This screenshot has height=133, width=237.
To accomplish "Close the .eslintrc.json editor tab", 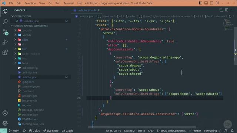I will click(x=100, y=10).
